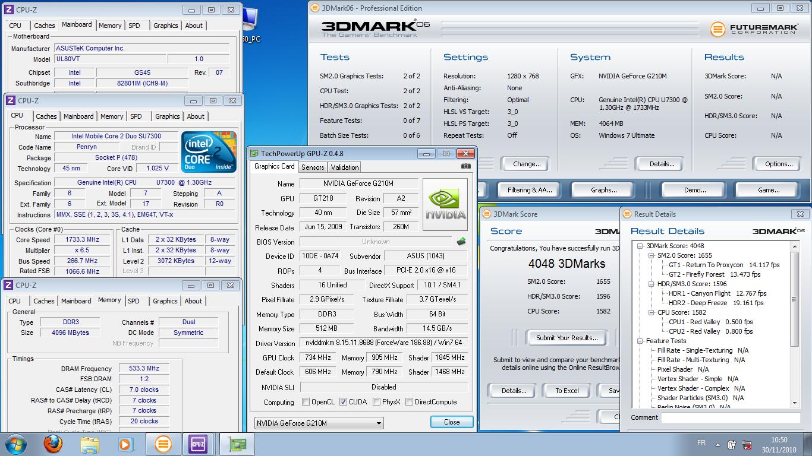The width and height of the screenshot is (812, 456).
Task: Open the power plug tray icon
Action: click(732, 444)
